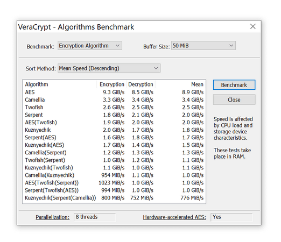Click the Close button
This screenshot has height=242, width=281.
[234, 99]
